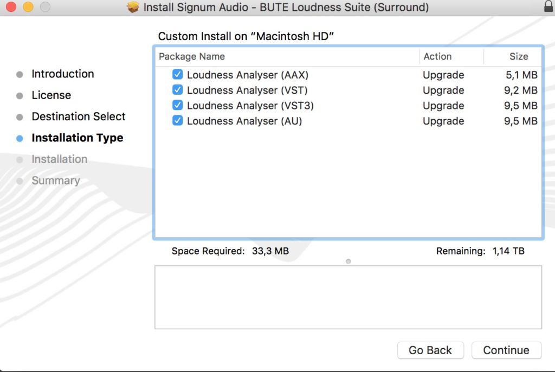This screenshot has width=555, height=372.
Task: Select the Summary step in sidebar
Action: tap(56, 180)
